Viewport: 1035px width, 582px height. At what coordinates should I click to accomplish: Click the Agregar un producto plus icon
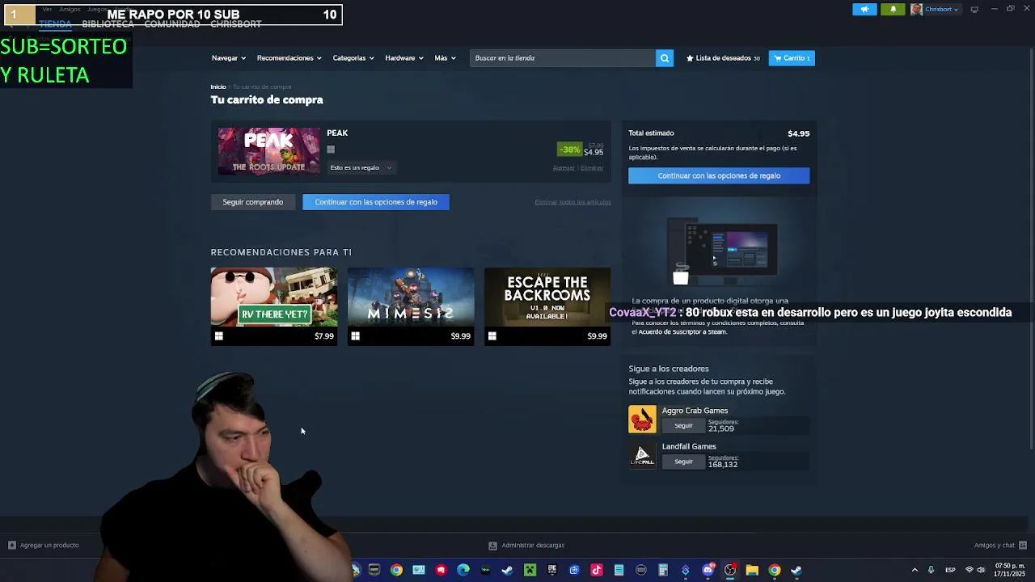pos(11,546)
